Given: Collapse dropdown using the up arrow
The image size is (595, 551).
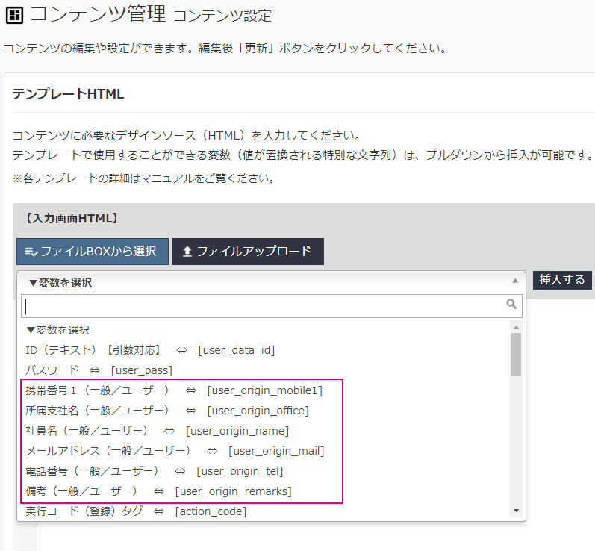Looking at the screenshot, I should pos(514,281).
